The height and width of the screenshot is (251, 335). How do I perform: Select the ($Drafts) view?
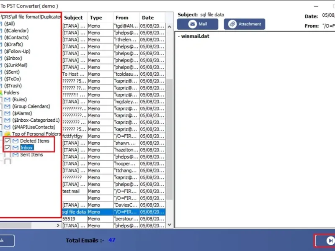tap(13, 44)
